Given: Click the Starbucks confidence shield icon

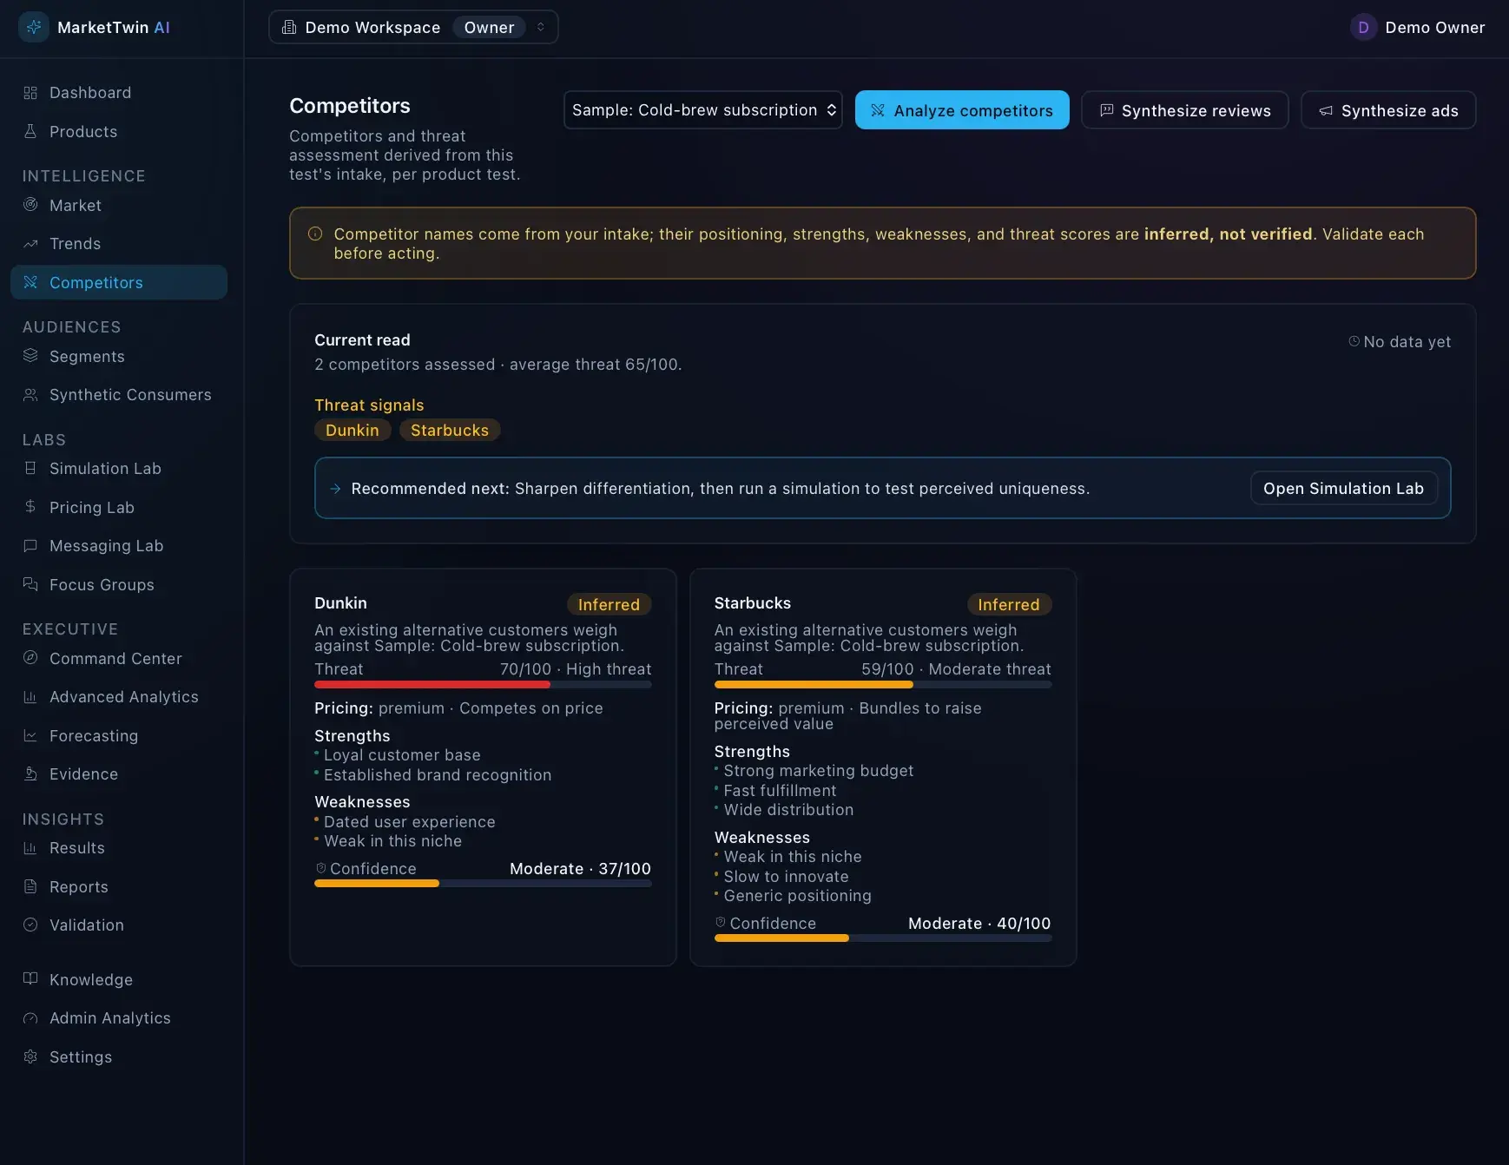Looking at the screenshot, I should pos(720,923).
